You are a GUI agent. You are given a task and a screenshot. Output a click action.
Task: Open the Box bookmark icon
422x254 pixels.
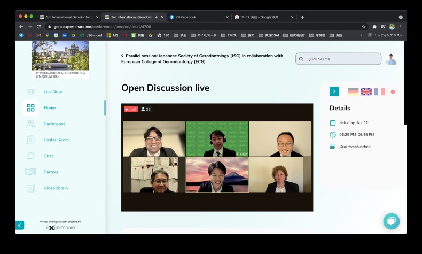(x=65, y=35)
